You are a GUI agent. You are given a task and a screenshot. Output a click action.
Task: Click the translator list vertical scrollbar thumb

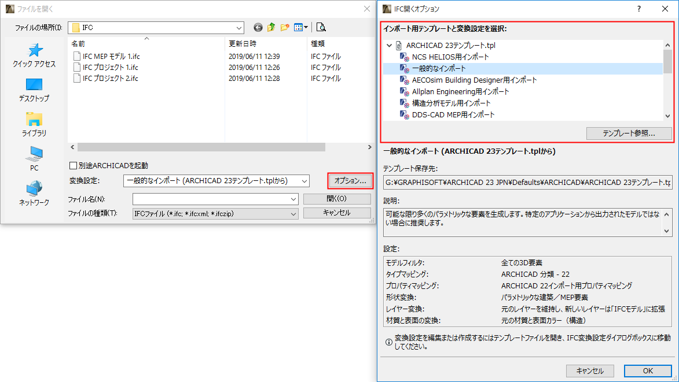click(667, 62)
